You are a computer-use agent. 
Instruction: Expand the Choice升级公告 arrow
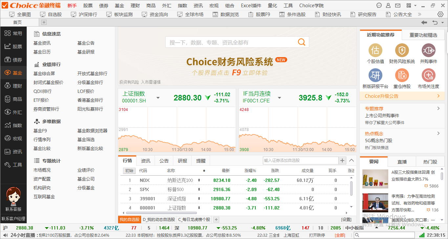coord(438,96)
